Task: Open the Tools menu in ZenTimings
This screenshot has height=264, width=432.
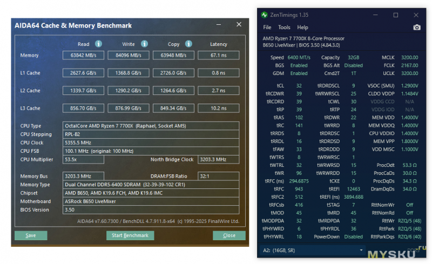Action: point(284,28)
